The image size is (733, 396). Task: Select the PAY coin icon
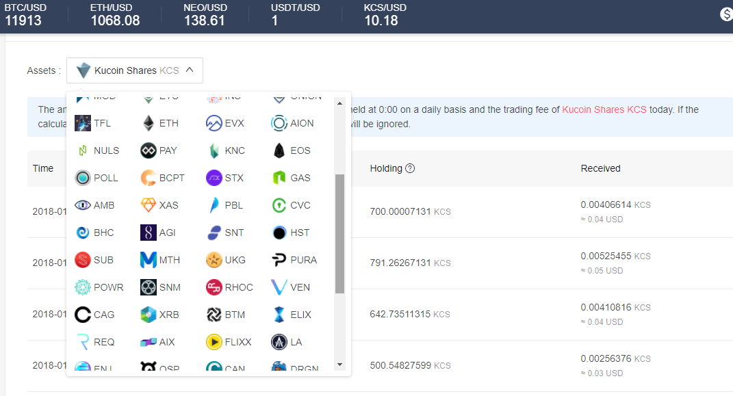point(149,150)
